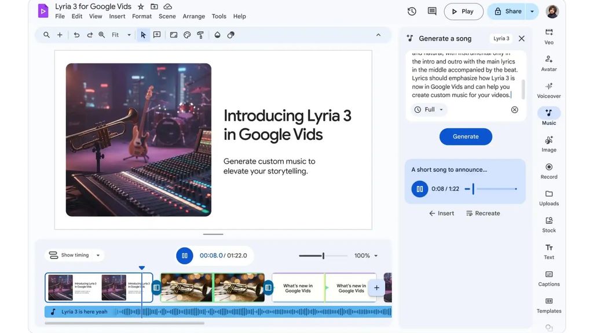Screen dimensions: 593x333
Task: Open the comments icon in header
Action: point(432,12)
